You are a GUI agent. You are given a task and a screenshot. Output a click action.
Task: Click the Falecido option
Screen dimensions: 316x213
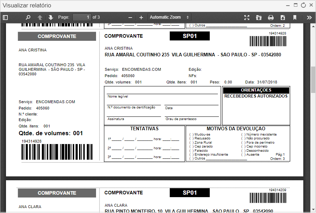(198, 150)
